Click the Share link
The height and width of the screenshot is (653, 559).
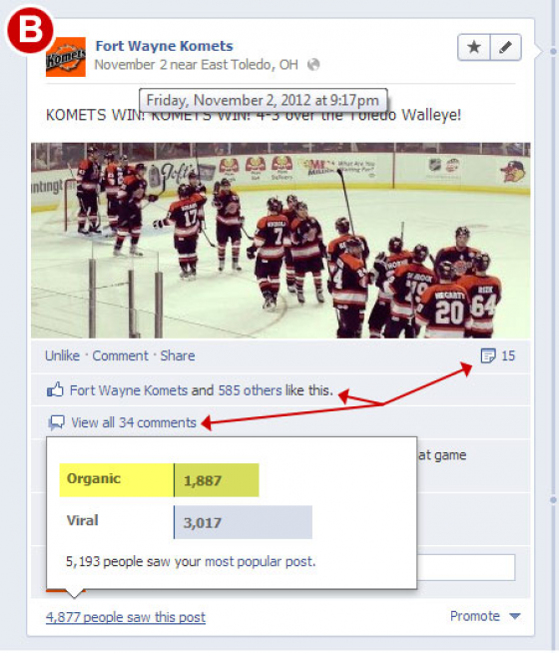click(x=178, y=356)
